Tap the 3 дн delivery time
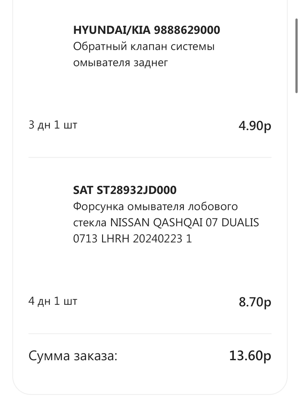Image resolution: width=300 pixels, height=400 pixels. coord(37,125)
